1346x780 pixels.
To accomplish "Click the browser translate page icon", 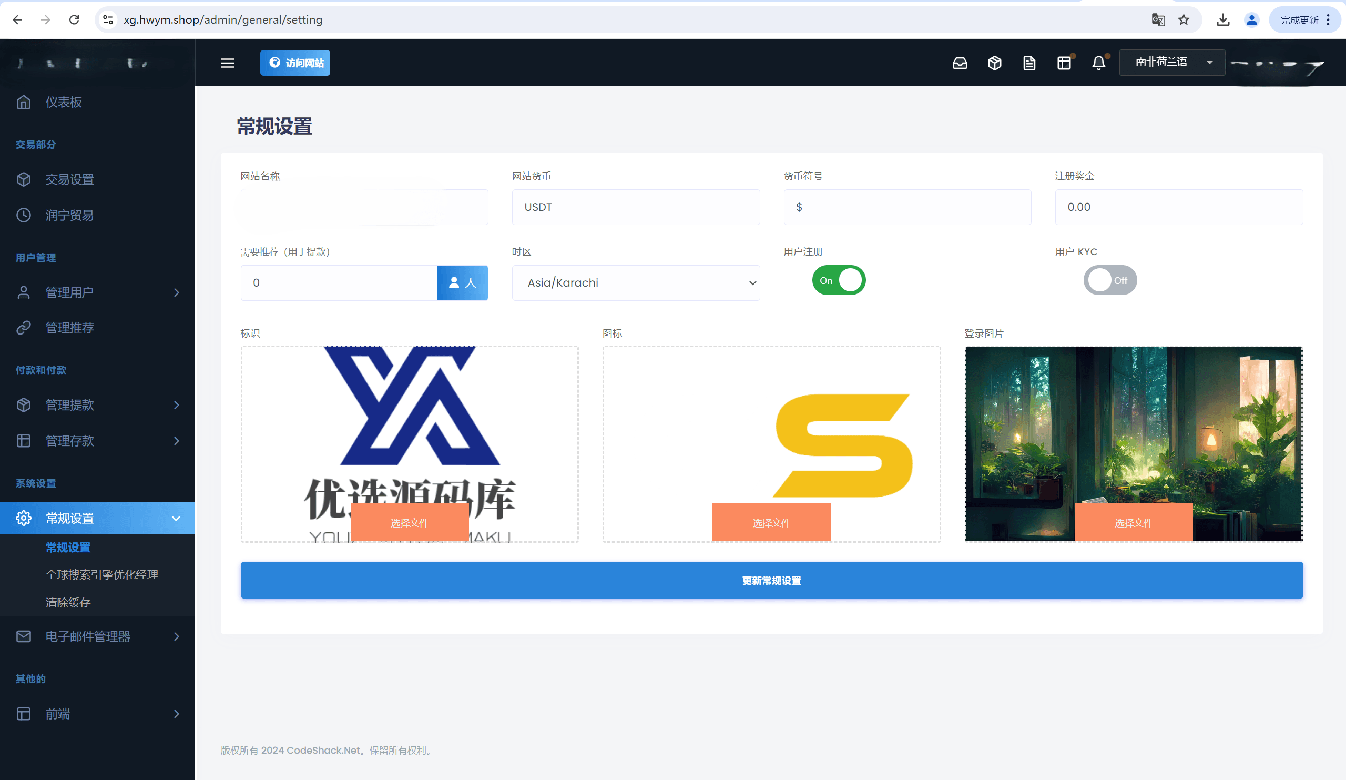I will point(1157,20).
